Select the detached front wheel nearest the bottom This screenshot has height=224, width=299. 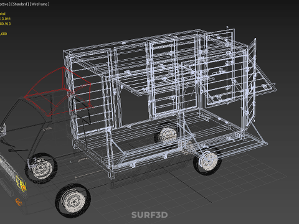73,200
